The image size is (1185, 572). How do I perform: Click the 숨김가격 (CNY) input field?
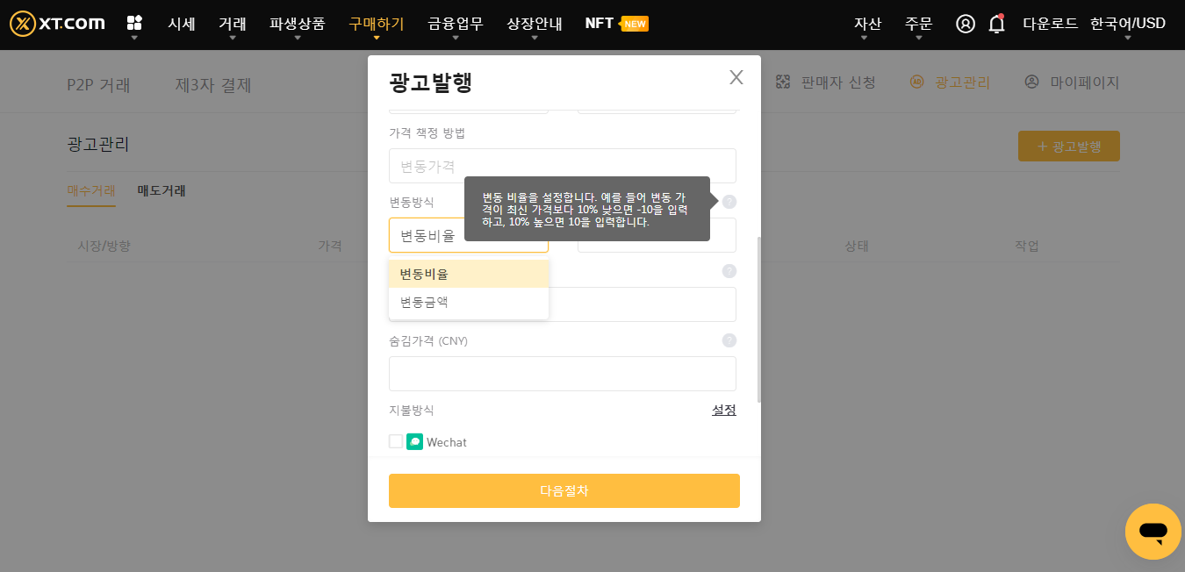pyautogui.click(x=563, y=374)
